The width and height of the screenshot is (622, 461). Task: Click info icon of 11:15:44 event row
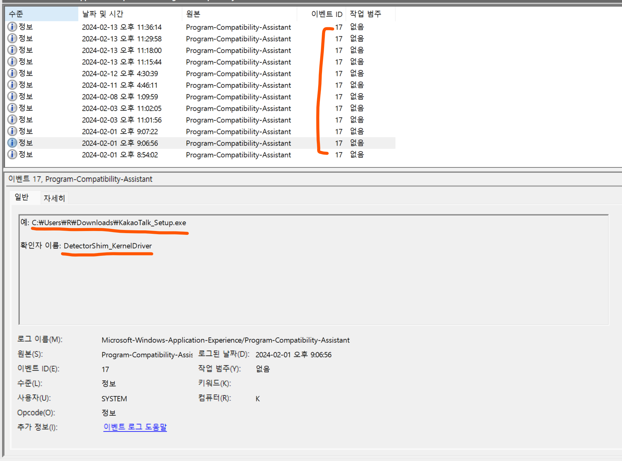click(12, 62)
